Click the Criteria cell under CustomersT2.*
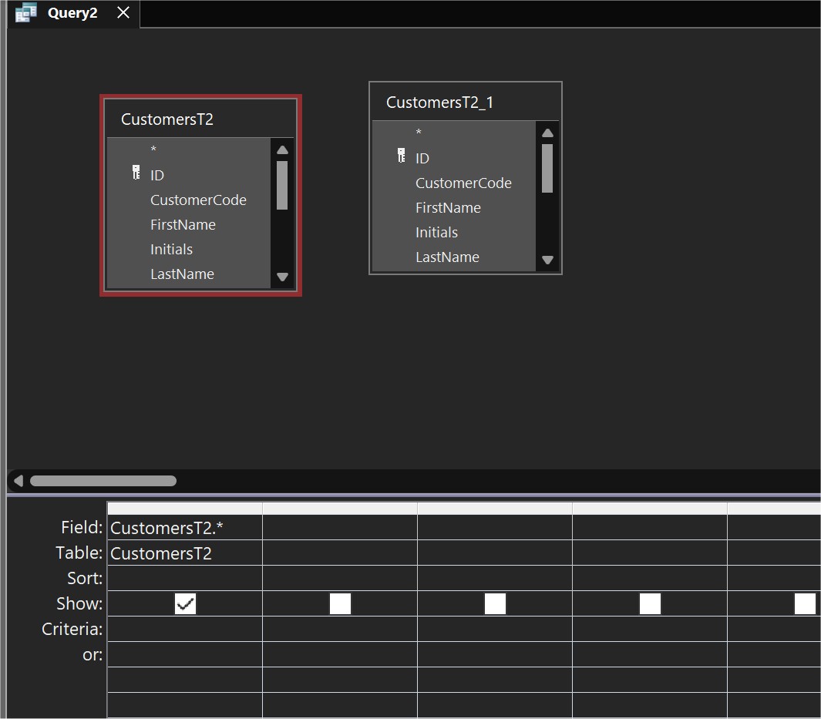The image size is (821, 719). click(x=184, y=629)
